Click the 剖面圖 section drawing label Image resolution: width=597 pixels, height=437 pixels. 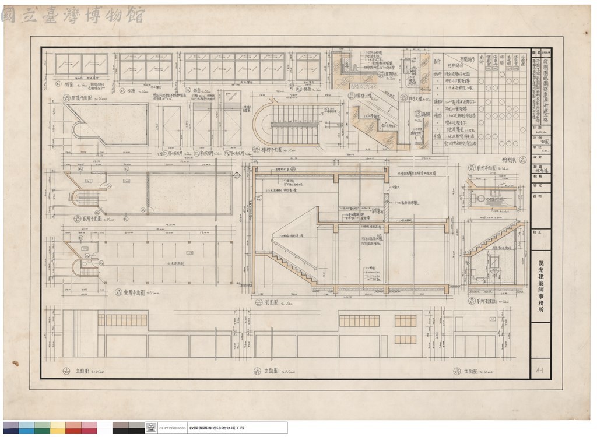point(272,302)
